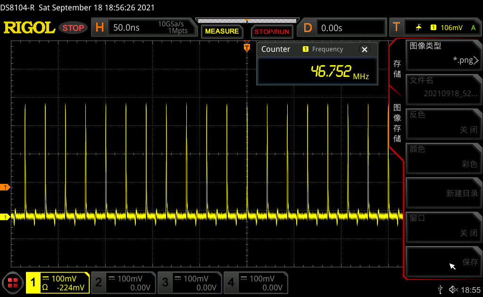This screenshot has width=483, height=297.
Task: Click the waveform memory position bar
Action: pos(247,21)
